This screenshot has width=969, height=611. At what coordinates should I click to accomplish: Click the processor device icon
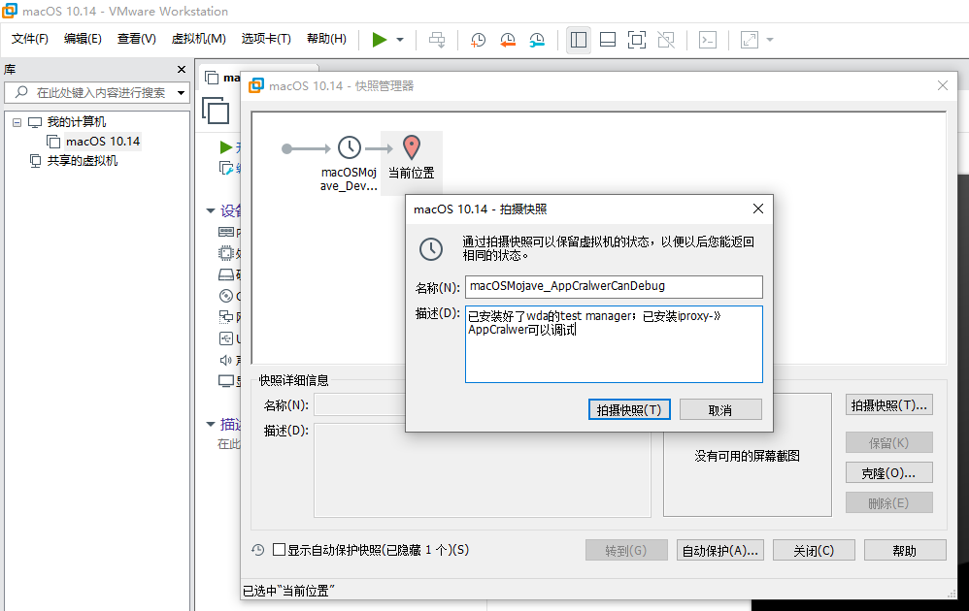[x=226, y=253]
